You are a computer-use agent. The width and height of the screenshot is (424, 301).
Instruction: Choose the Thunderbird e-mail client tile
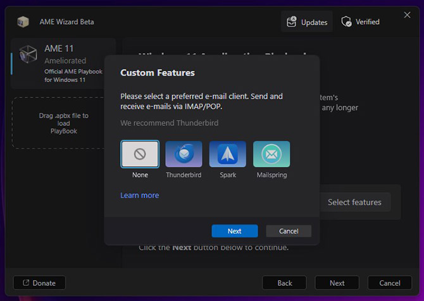(184, 154)
